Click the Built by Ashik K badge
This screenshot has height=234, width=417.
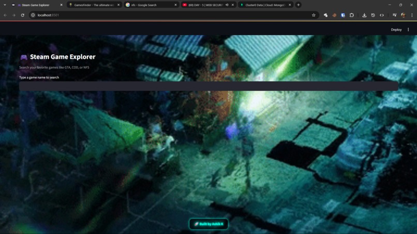click(209, 224)
